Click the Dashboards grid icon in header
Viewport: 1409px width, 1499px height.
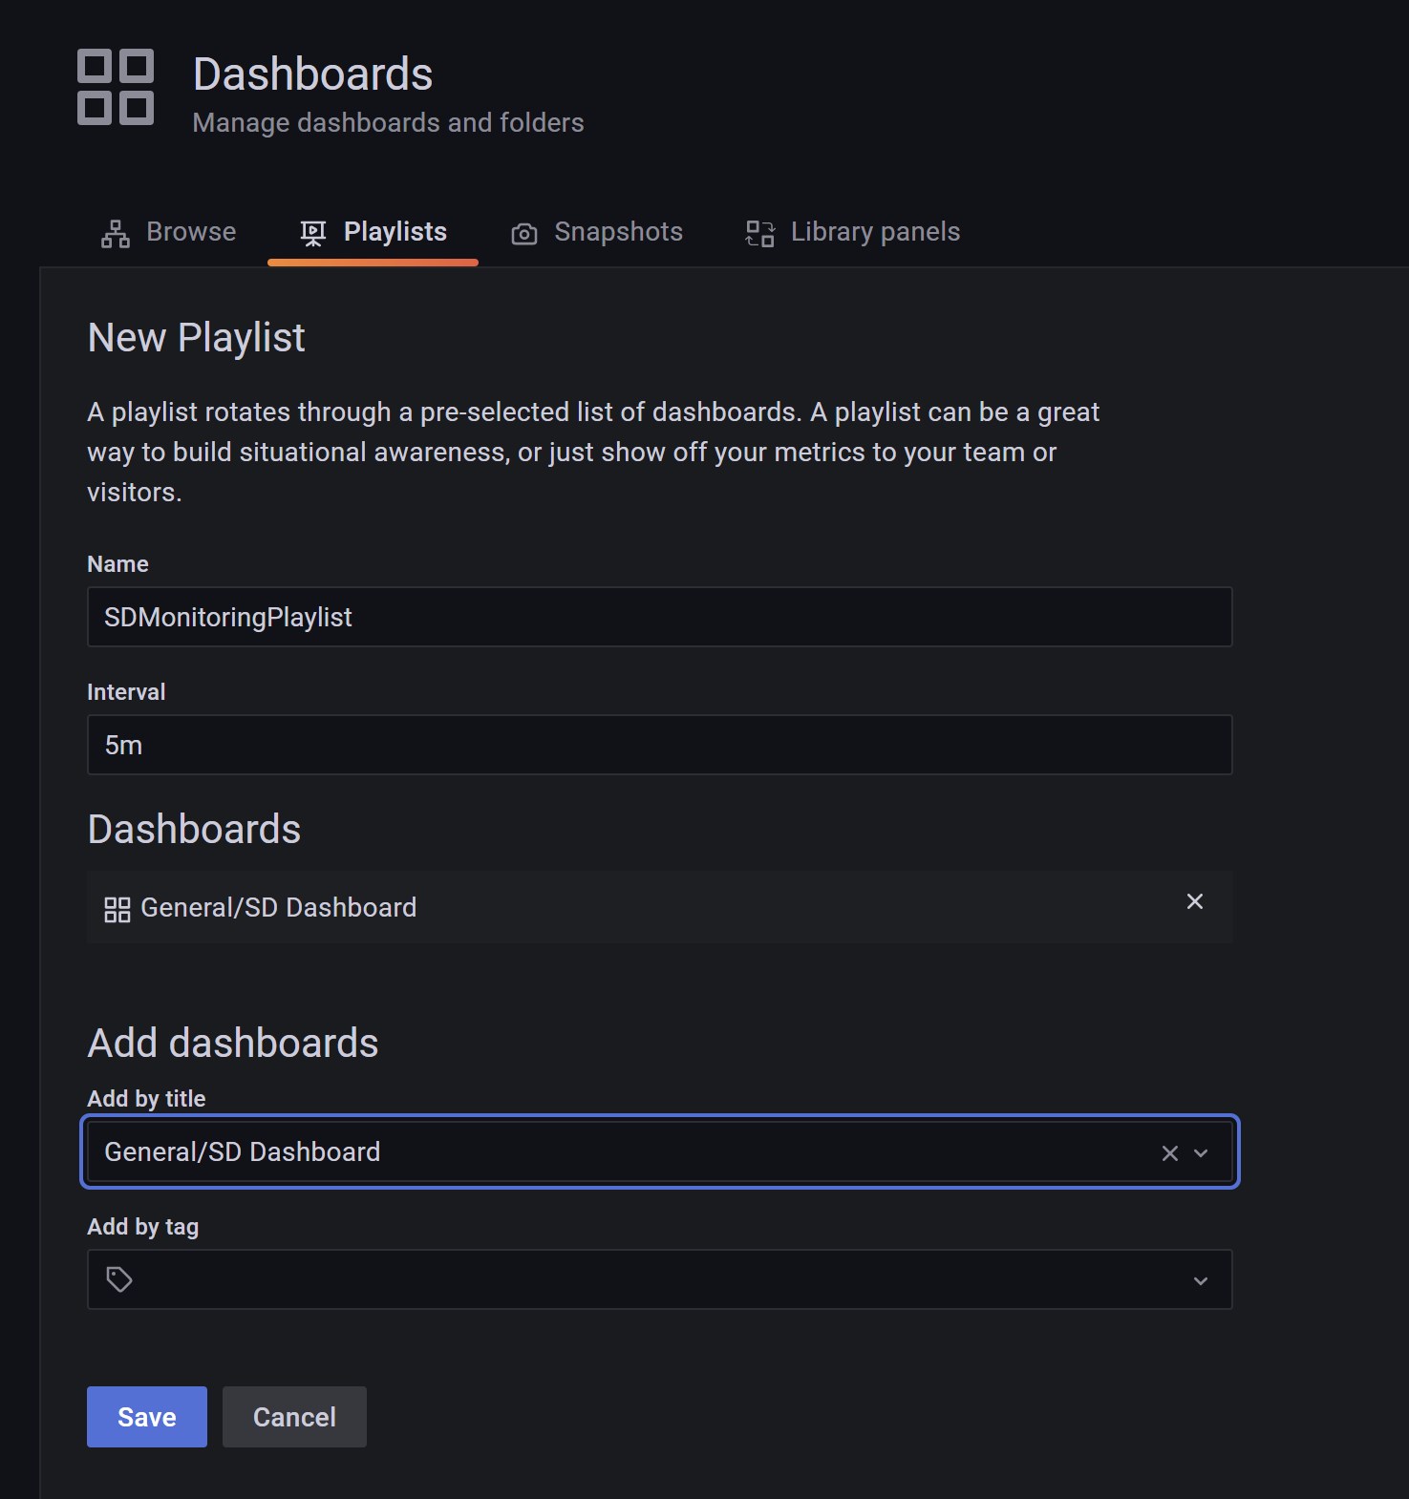pos(116,87)
